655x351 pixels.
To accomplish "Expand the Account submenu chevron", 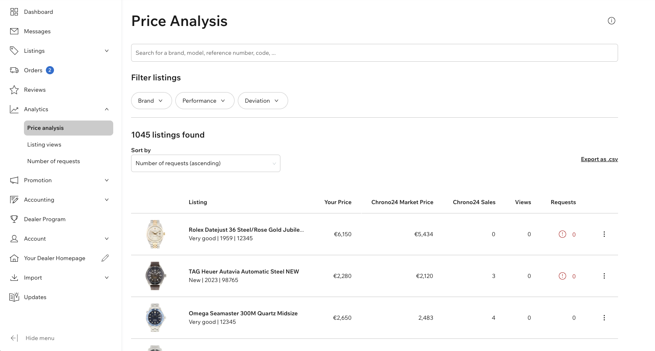I will coord(107,239).
